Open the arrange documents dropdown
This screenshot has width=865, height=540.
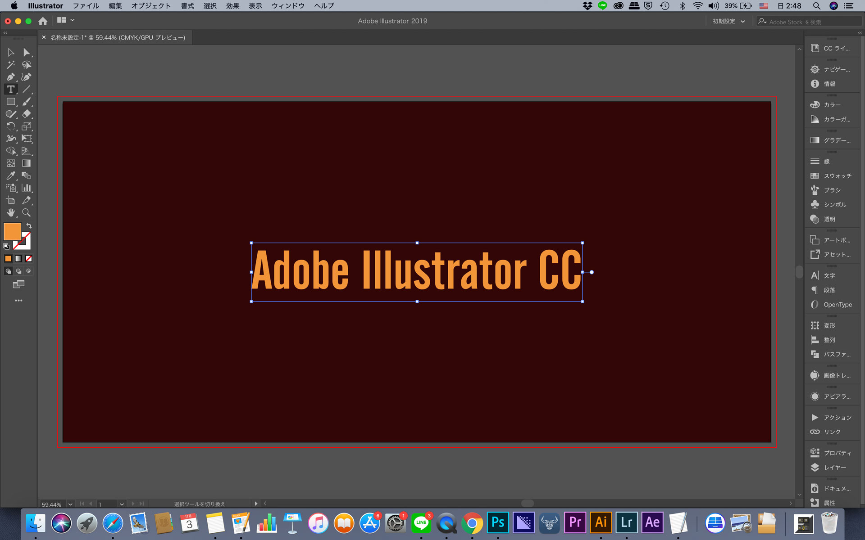pos(66,20)
